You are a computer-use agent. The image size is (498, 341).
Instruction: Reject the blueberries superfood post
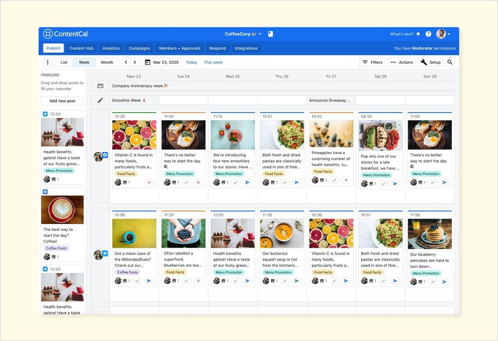click(x=198, y=281)
